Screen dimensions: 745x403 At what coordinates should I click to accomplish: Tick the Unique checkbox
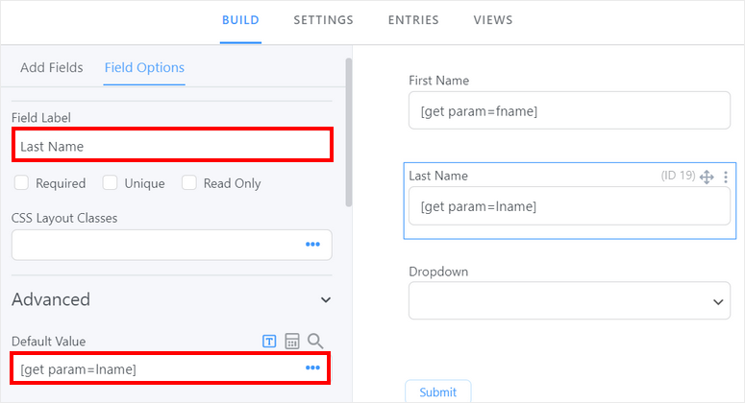click(x=111, y=182)
